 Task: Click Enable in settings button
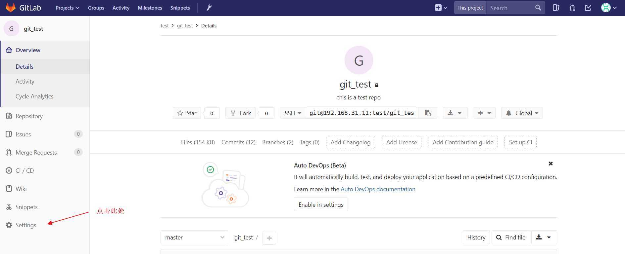coord(321,204)
